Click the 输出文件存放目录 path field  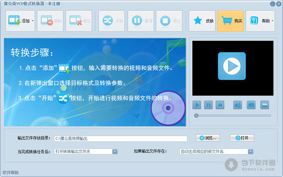click(x=121, y=138)
